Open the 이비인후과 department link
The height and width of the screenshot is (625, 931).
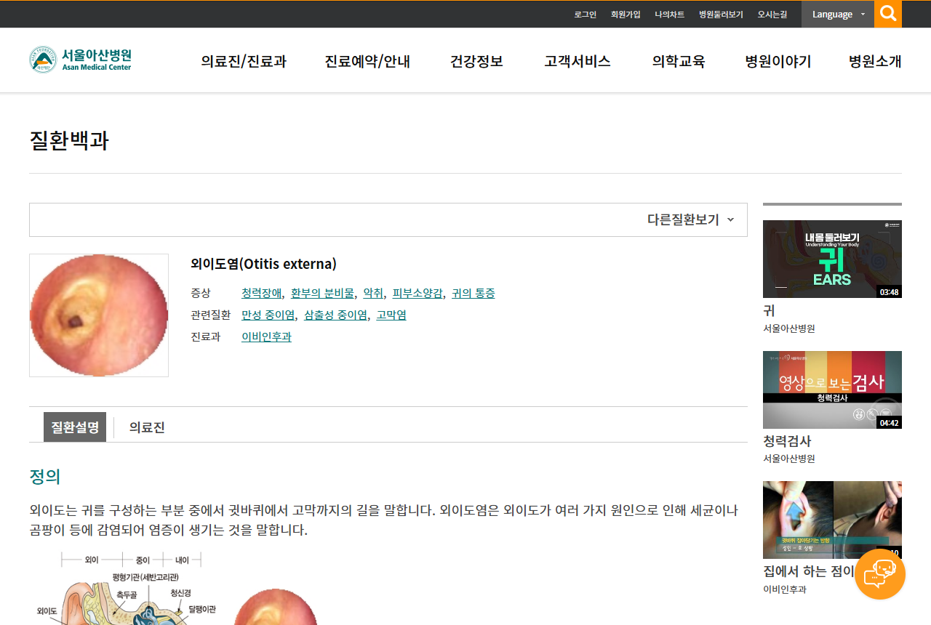point(266,336)
